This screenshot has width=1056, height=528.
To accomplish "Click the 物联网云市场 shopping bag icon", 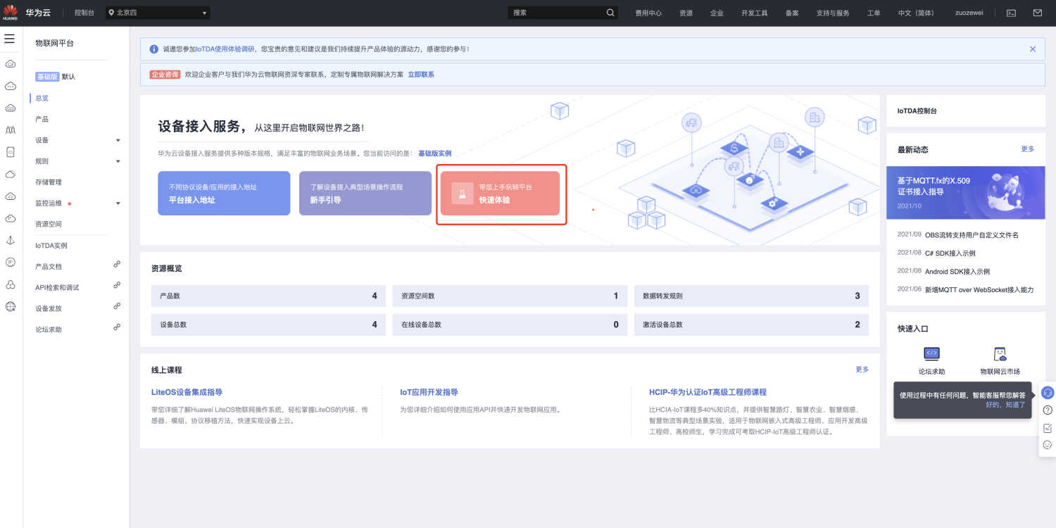I will click(x=1000, y=353).
